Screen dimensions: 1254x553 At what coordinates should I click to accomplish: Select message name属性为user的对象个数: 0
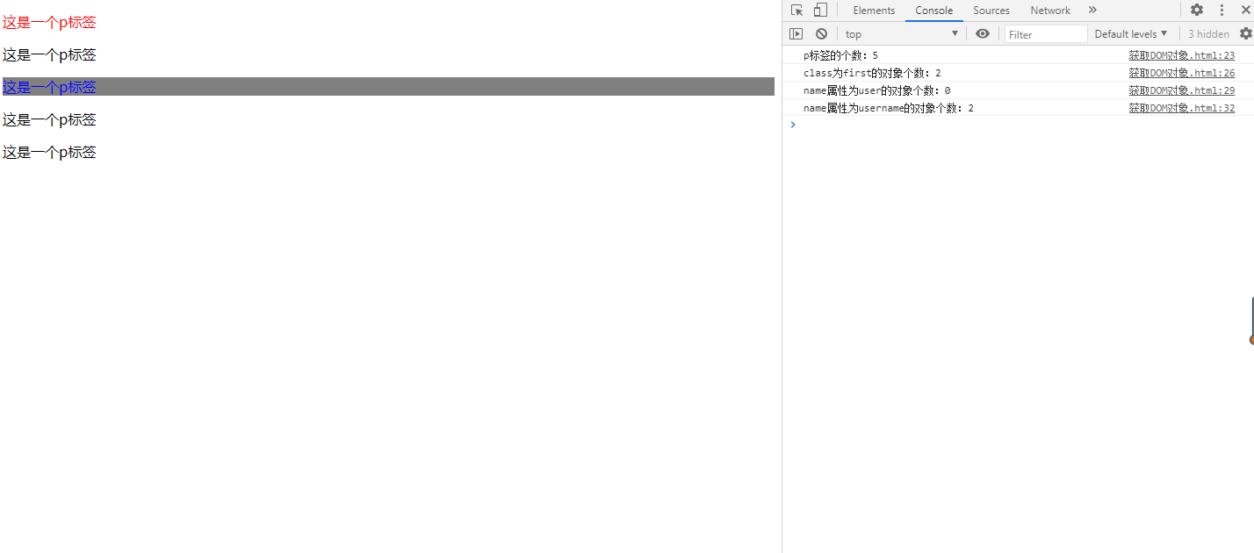pyautogui.click(x=876, y=90)
